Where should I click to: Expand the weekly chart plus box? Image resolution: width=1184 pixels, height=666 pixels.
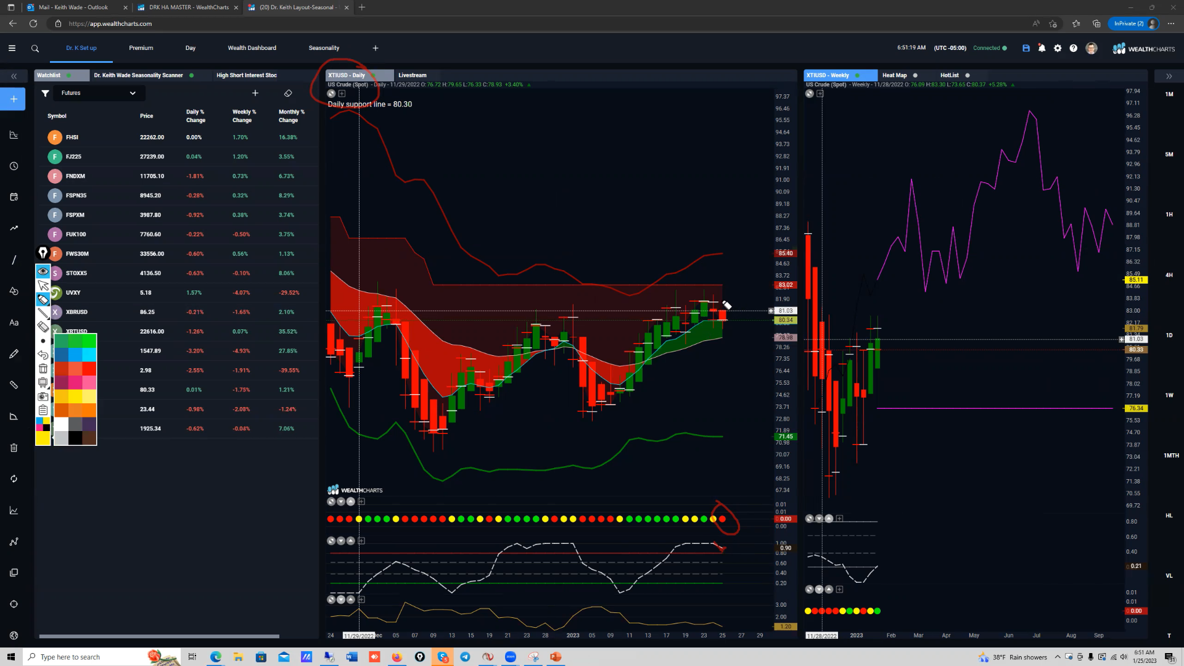coord(820,94)
